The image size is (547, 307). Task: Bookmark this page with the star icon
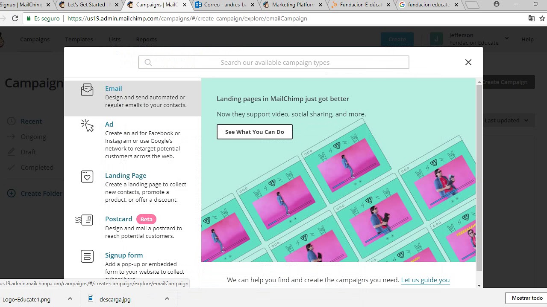pyautogui.click(x=542, y=18)
